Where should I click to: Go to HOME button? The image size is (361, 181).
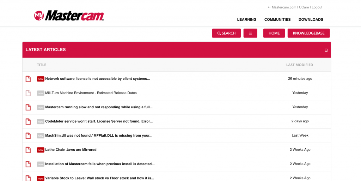274,33
